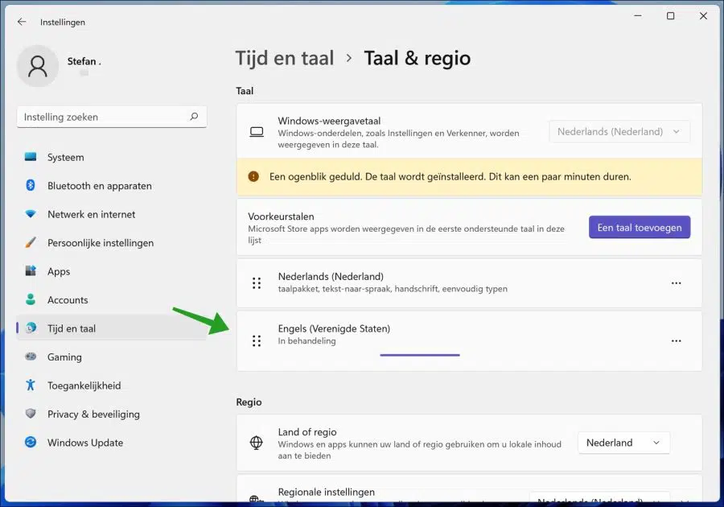Select Persoonlijke instellingen

[111, 243]
